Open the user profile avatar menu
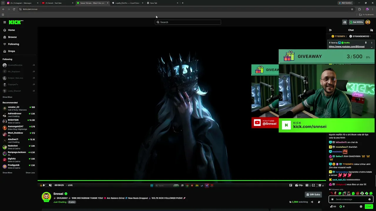The image size is (376, 211). click(x=368, y=22)
